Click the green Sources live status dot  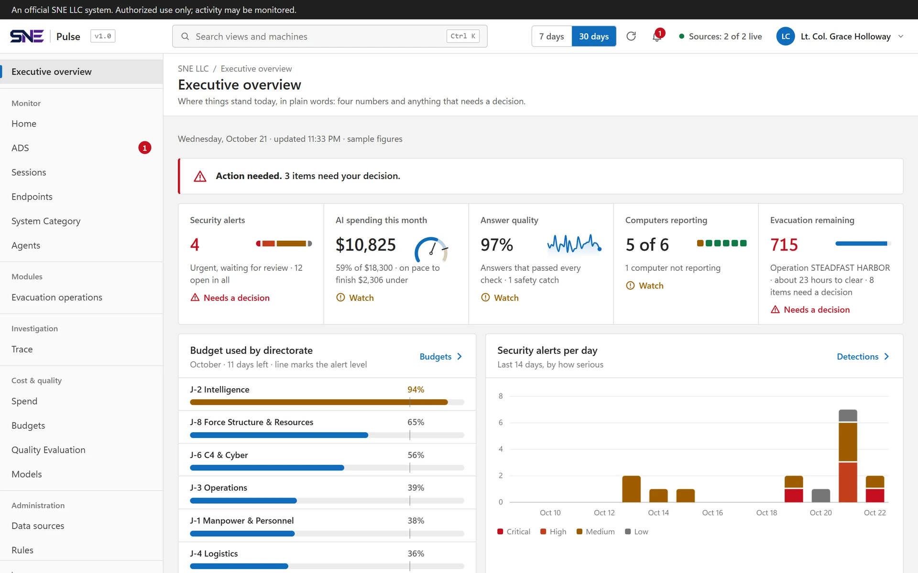pyautogui.click(x=681, y=36)
